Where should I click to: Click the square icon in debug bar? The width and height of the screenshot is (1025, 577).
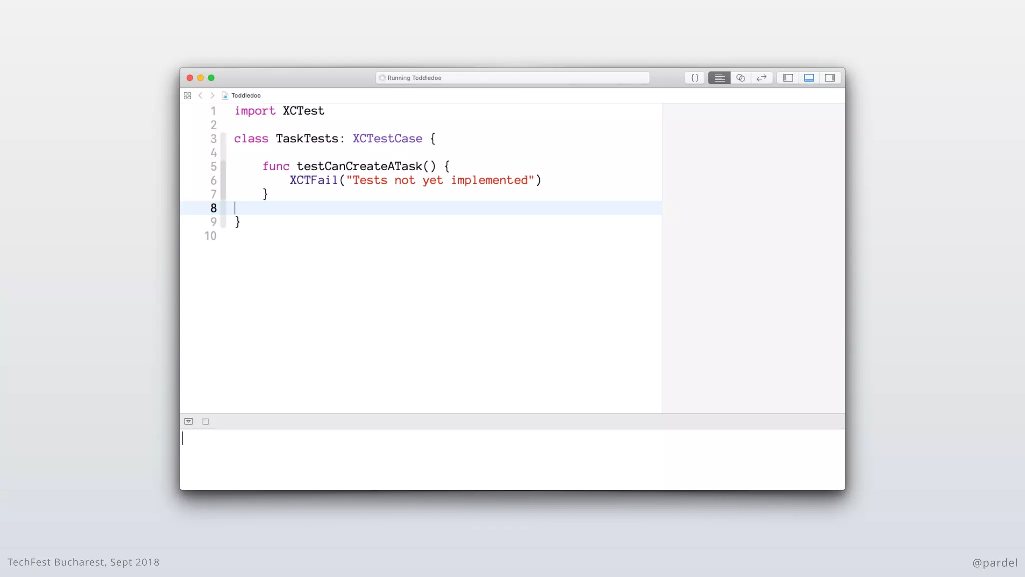click(205, 421)
